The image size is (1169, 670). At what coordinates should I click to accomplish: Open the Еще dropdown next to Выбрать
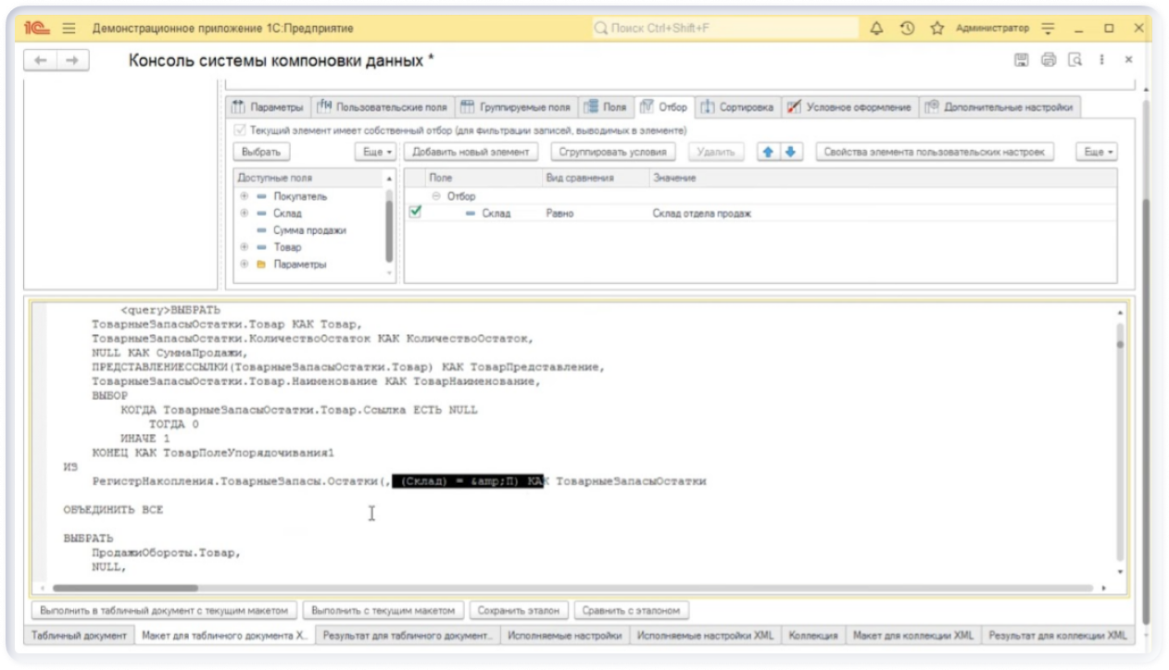click(375, 152)
